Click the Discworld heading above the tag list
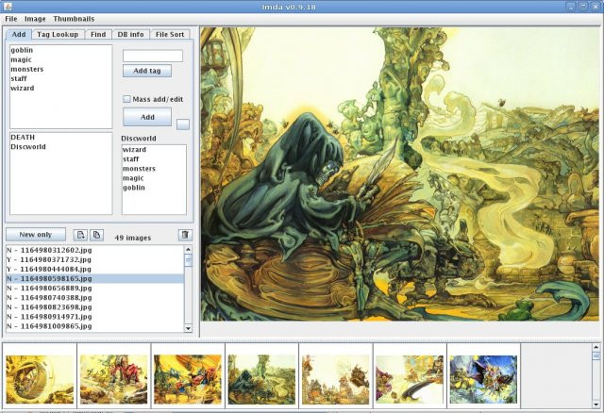 [139, 139]
